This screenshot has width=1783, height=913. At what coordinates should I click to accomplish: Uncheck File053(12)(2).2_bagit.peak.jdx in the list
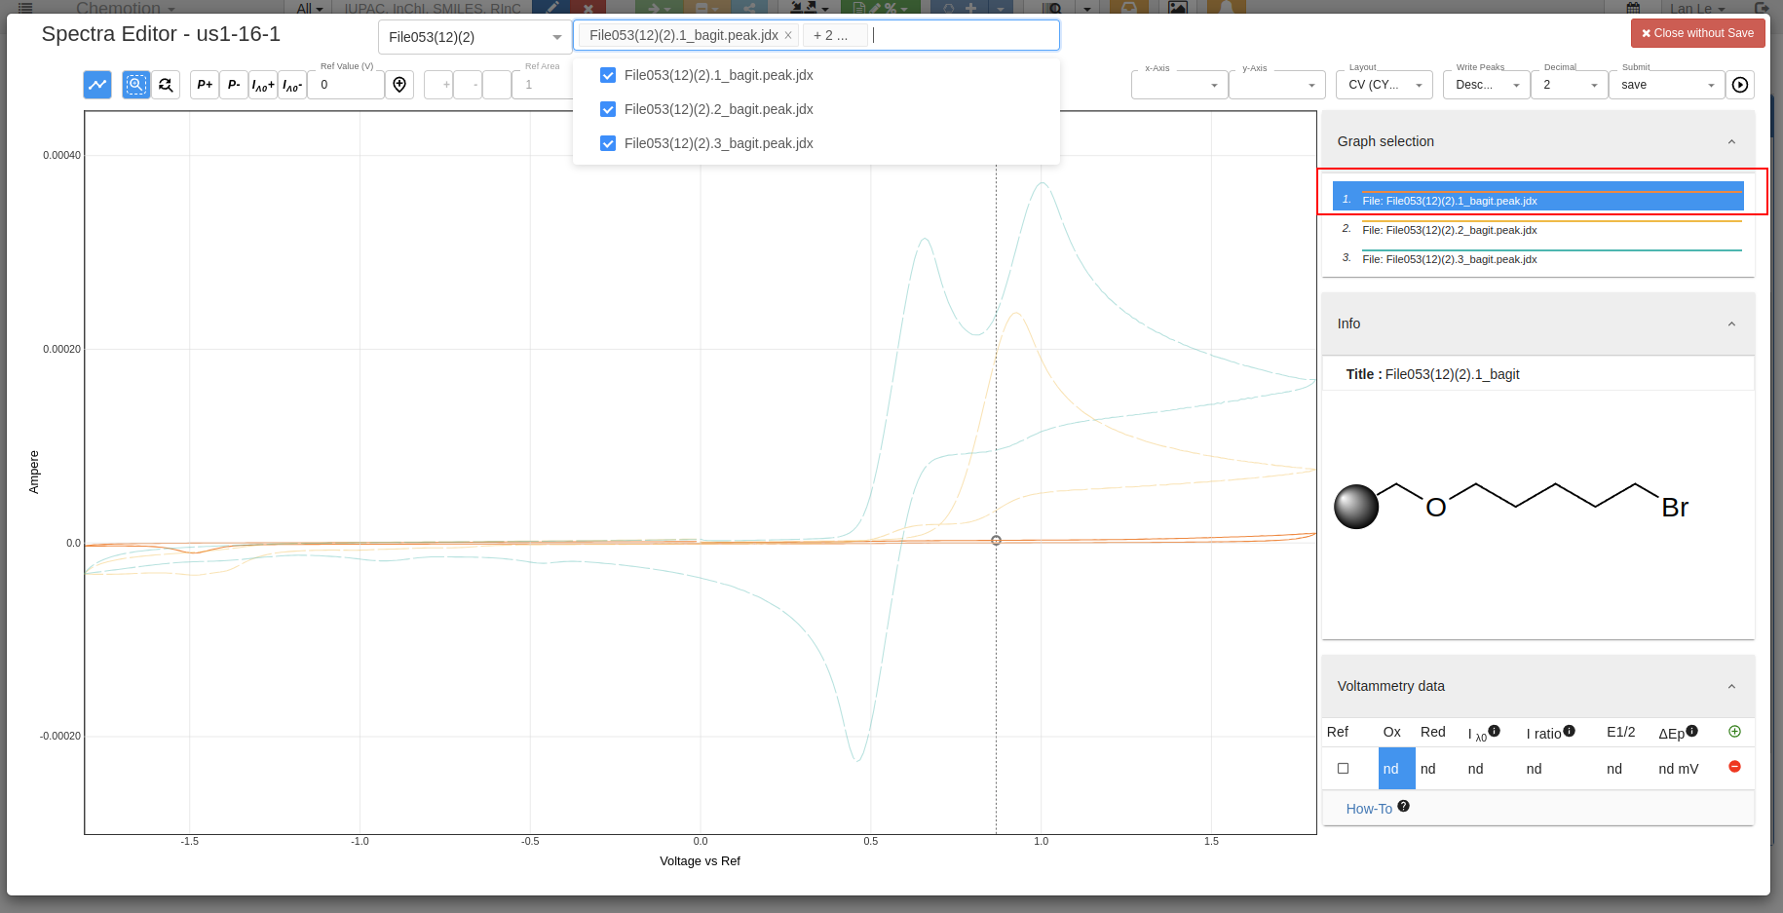(x=607, y=109)
